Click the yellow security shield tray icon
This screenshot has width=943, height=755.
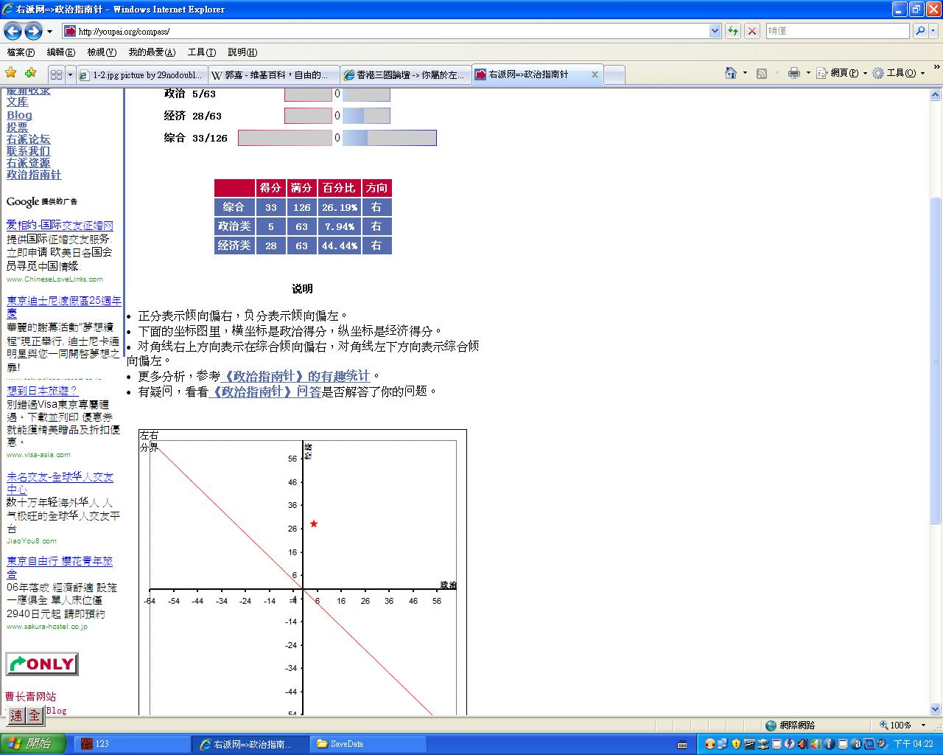735,744
